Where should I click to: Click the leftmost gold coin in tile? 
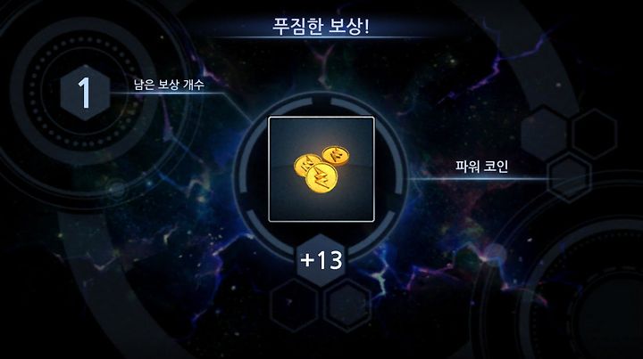(305, 165)
